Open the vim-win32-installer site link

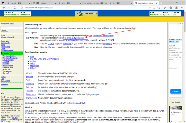coord(103,35)
